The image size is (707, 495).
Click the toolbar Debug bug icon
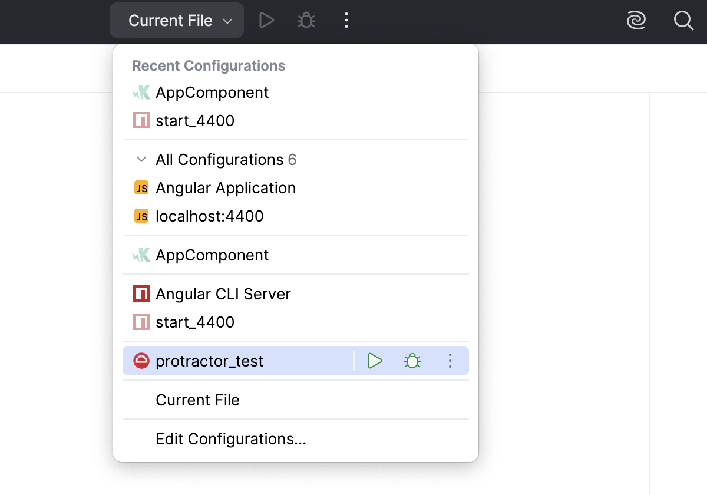point(306,21)
